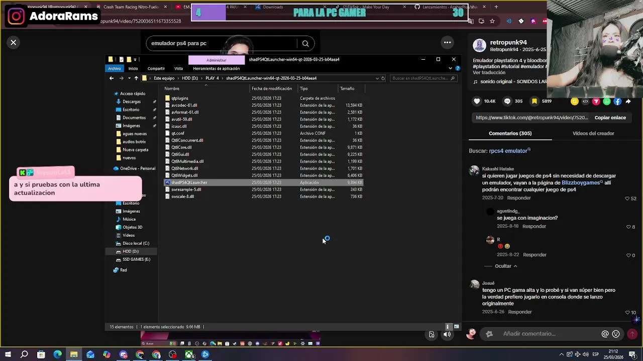Expand the address bar history dropdown

click(x=377, y=78)
